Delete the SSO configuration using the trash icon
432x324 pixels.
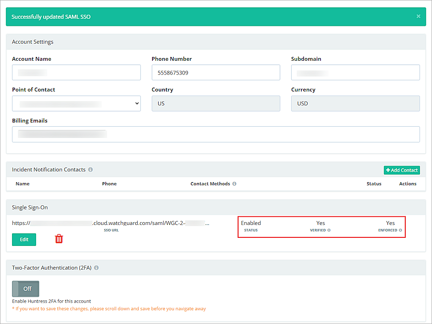click(x=58, y=239)
